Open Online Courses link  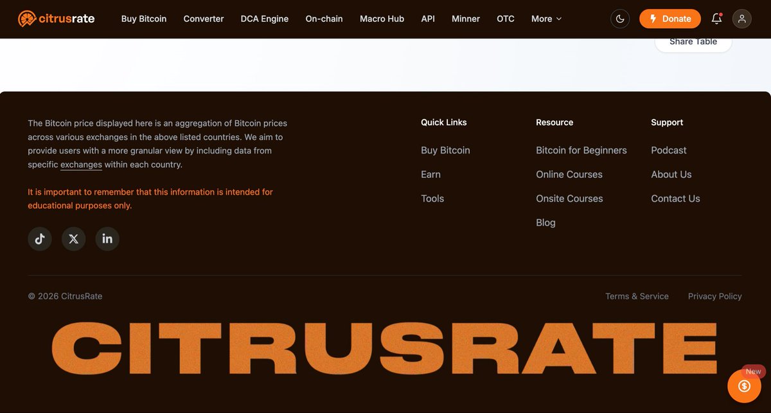point(569,175)
